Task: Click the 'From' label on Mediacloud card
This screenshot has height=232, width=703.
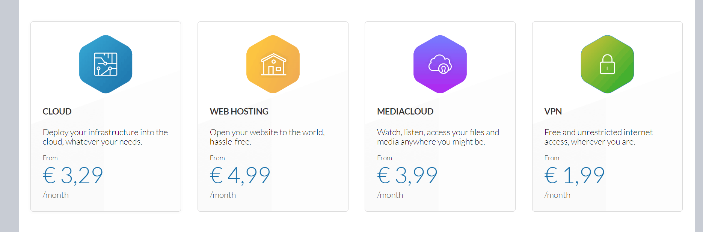Action: [x=385, y=158]
